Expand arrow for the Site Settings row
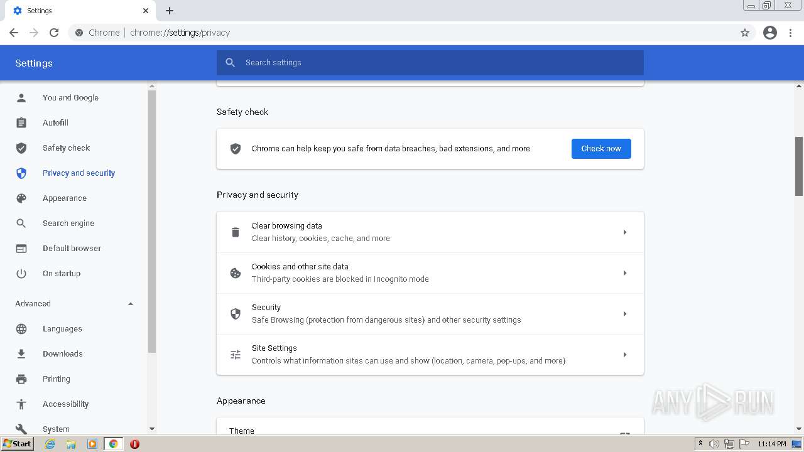The image size is (804, 452). (625, 355)
